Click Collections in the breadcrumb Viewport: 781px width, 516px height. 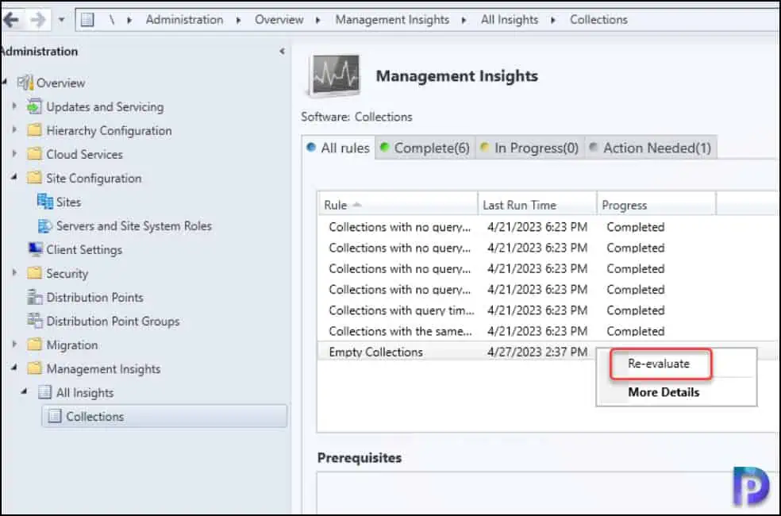598,20
